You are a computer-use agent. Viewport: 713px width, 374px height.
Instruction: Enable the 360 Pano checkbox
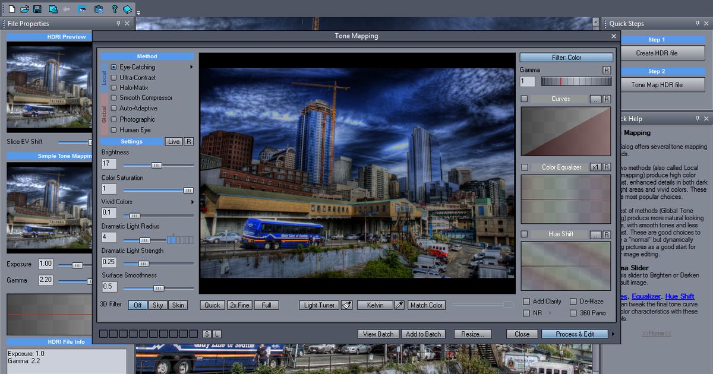(573, 313)
